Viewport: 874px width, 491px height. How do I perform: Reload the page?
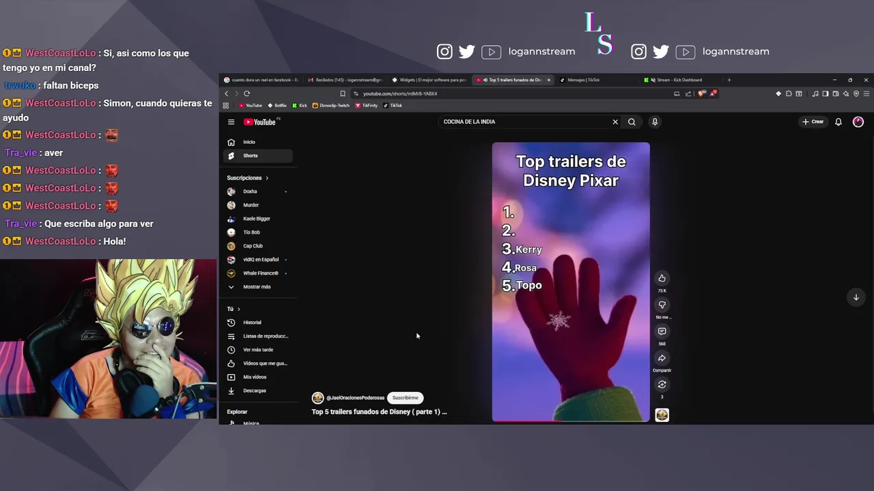tap(246, 93)
